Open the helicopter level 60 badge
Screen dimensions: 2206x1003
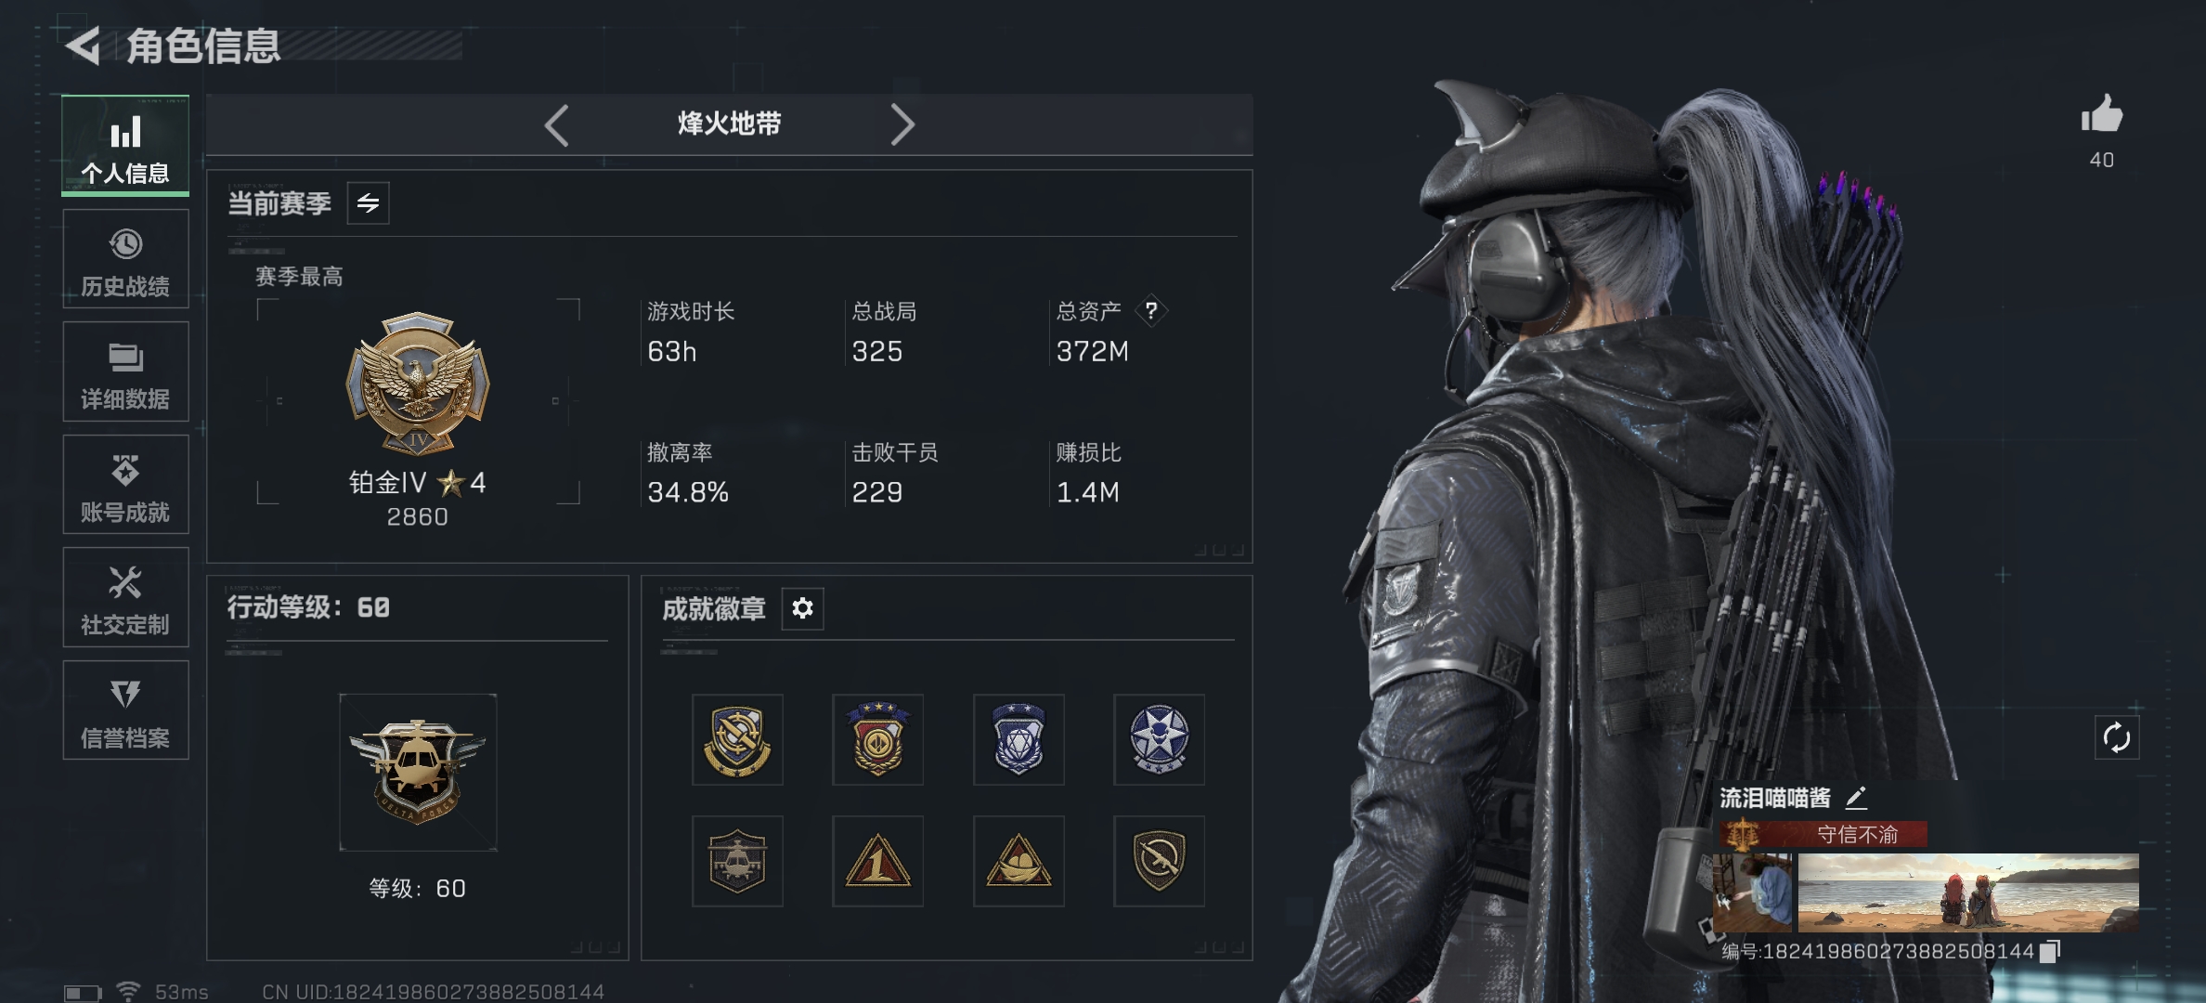click(418, 773)
